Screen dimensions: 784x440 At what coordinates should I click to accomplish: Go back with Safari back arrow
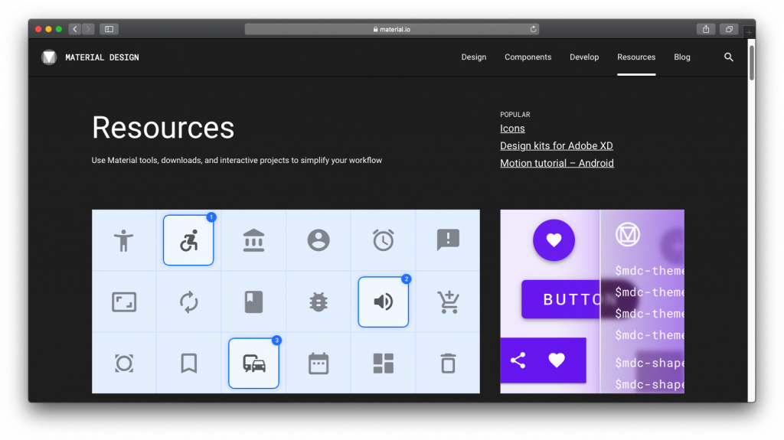(x=75, y=29)
